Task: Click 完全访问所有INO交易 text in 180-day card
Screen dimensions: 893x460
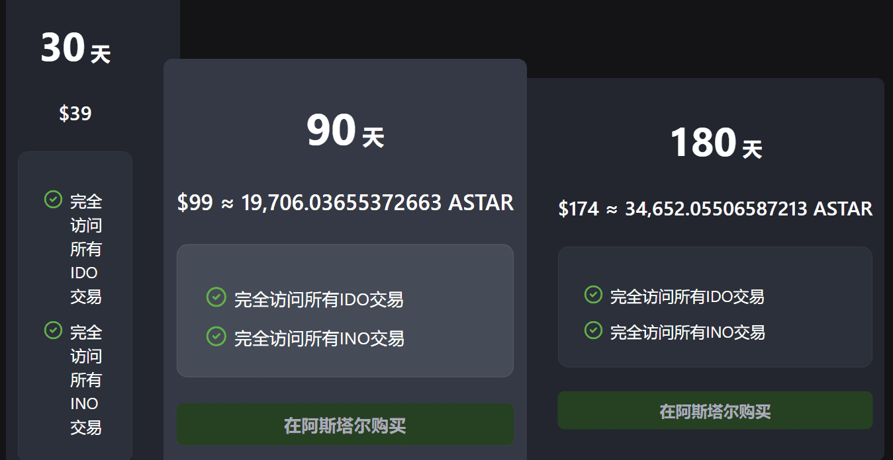Action: [687, 332]
